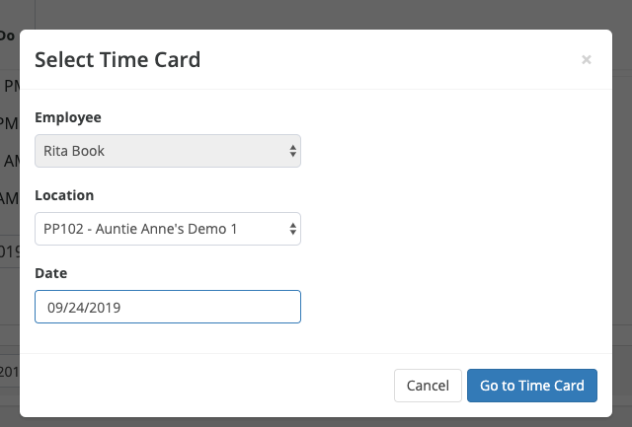Click dimmed backdrop above the dialog
Viewport: 632px width, 427px height.
coord(316,14)
